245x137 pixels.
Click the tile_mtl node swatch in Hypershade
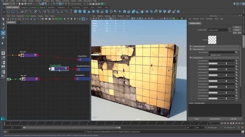pyautogui.click(x=23, y=79)
